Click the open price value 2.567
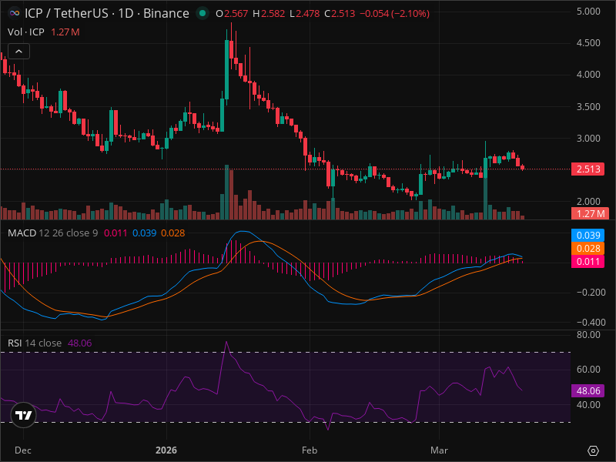The height and width of the screenshot is (462, 616). coord(236,13)
